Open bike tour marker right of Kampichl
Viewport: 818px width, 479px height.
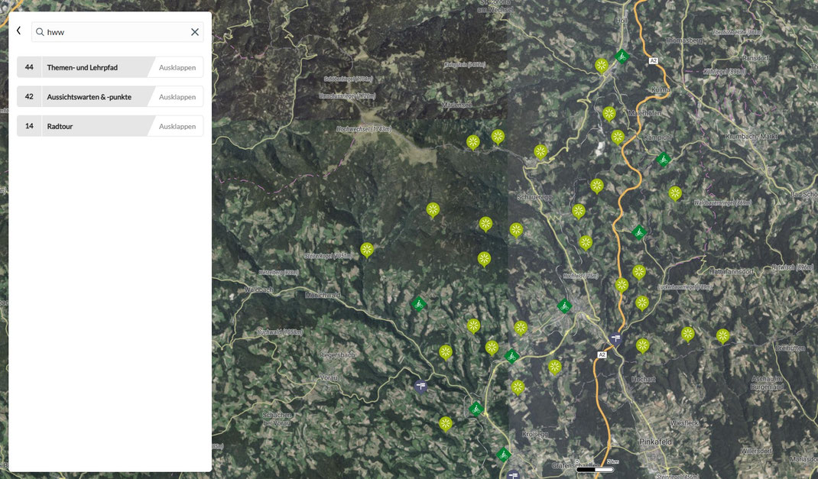tap(663, 160)
